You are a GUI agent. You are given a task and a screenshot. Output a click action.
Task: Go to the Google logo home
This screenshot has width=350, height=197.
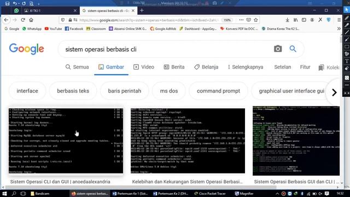point(27,49)
